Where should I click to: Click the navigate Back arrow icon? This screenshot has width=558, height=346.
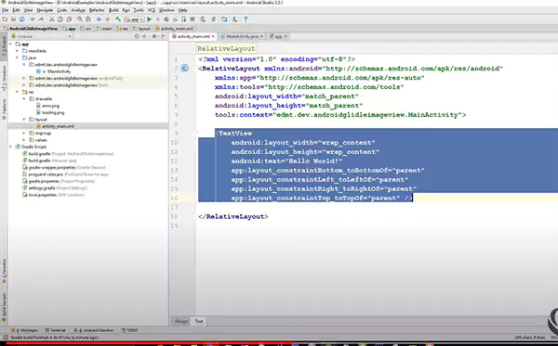point(99,19)
